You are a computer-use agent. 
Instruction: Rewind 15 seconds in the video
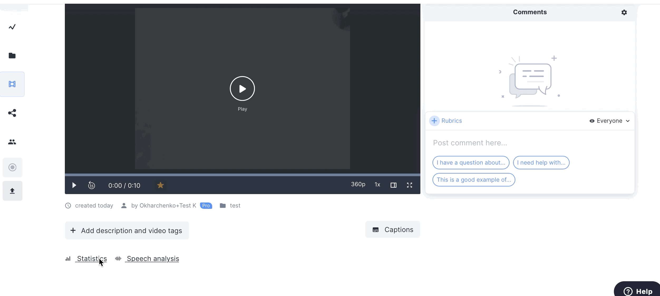pos(91,185)
